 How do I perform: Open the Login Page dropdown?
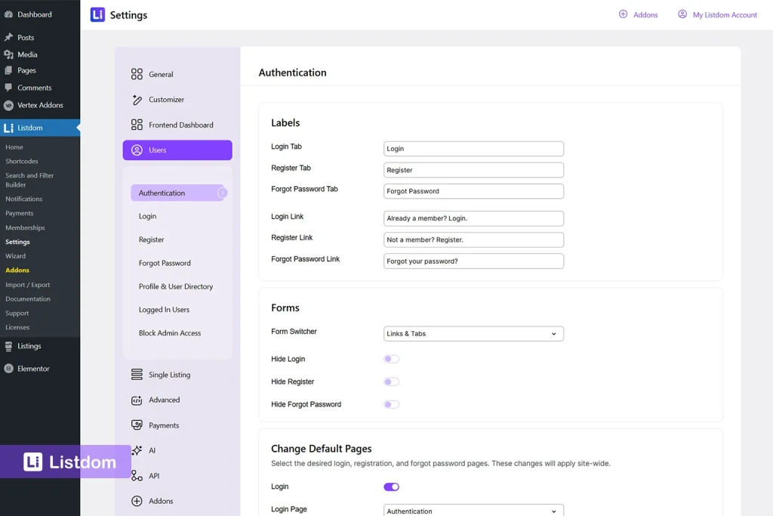click(473, 509)
